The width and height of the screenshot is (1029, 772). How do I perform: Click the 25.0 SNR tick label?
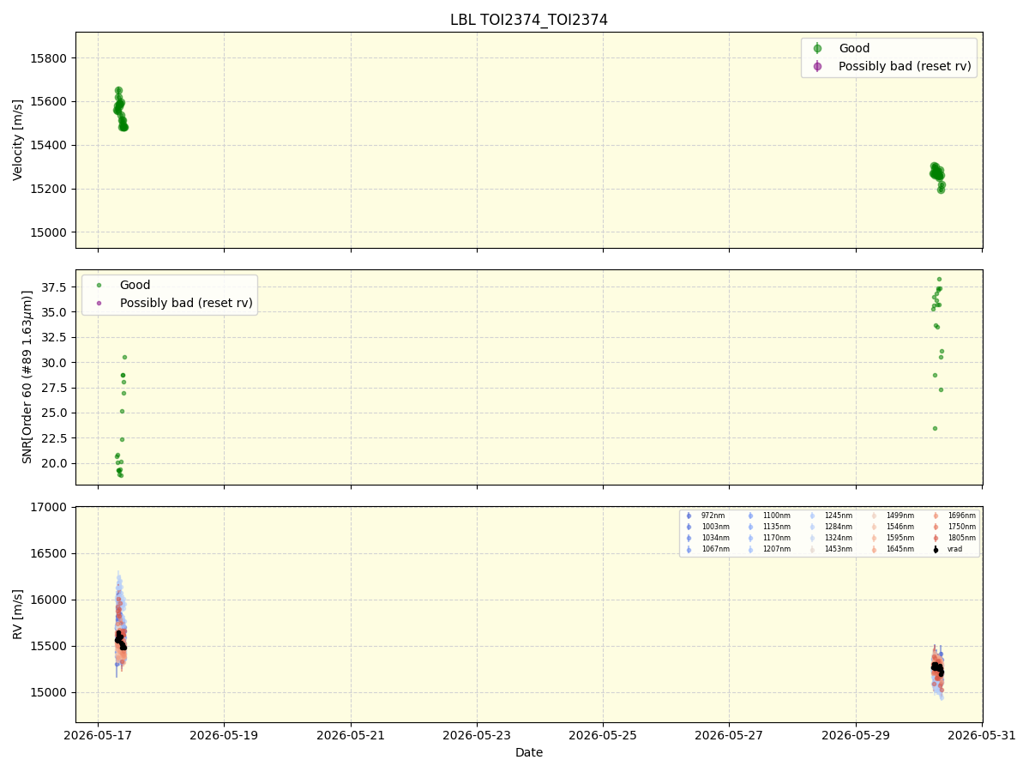(56, 413)
